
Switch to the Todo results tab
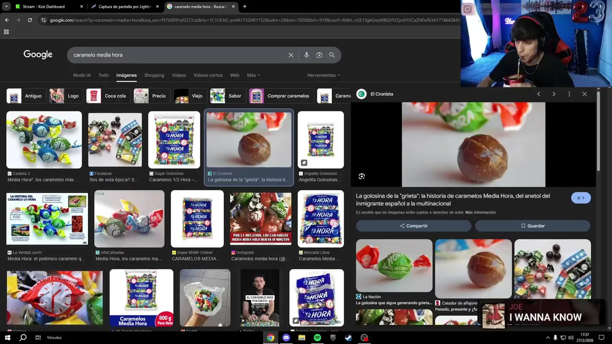coord(103,75)
